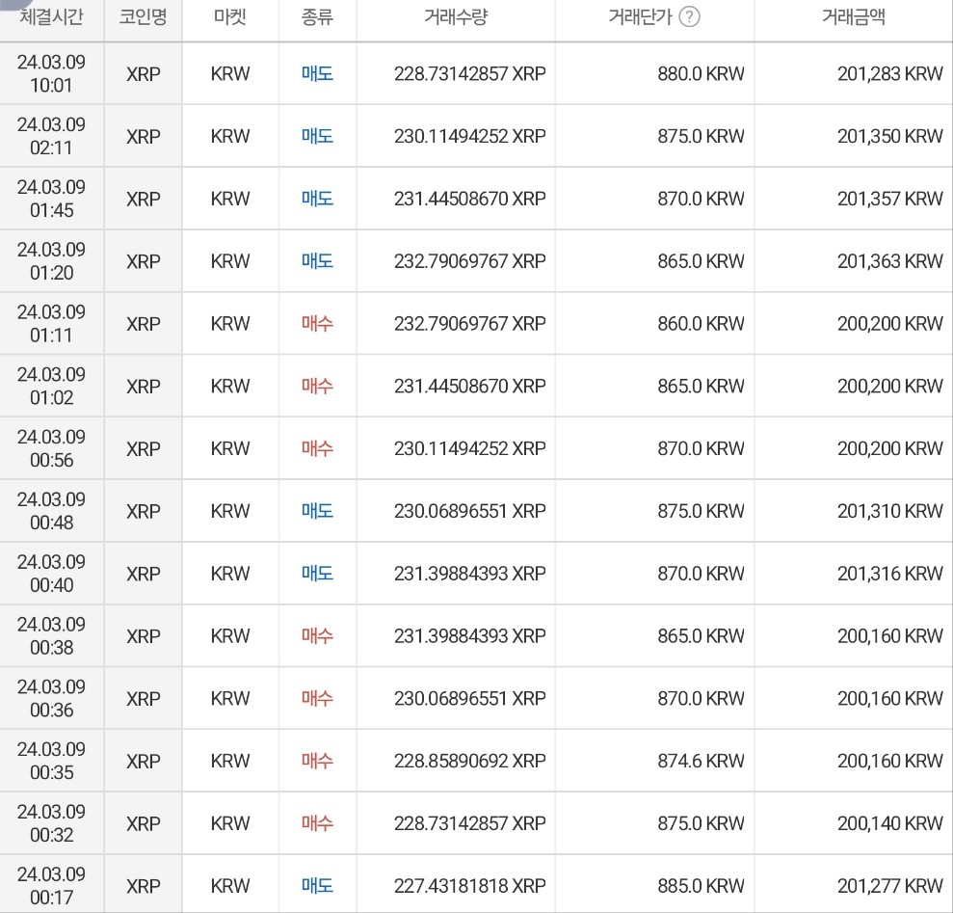This screenshot has width=953, height=913.
Task: Click the amount 201,277 KRW
Action: coord(889,886)
